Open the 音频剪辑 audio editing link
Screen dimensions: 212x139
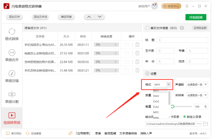110,134
